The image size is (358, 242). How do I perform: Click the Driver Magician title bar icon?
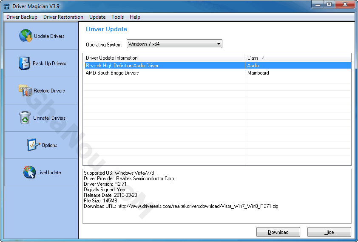7,6
